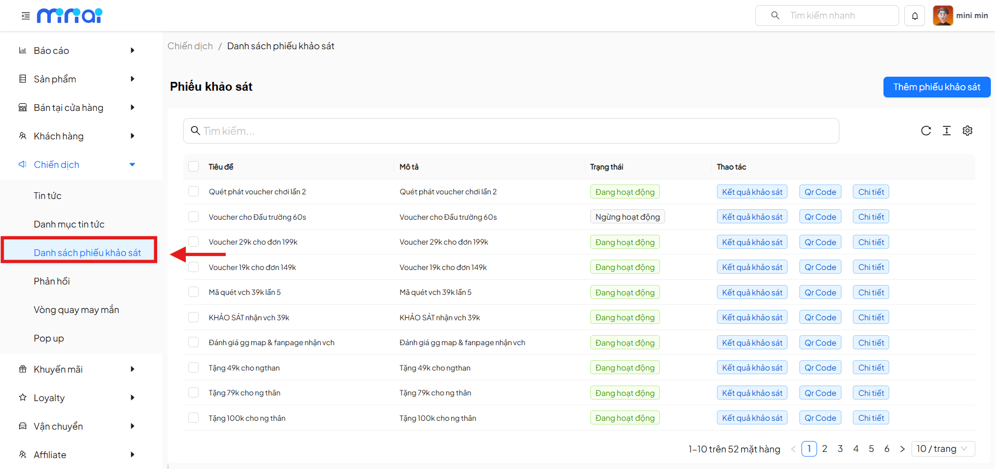This screenshot has height=469, width=995.
Task: Open the 10 / trang page size dropdown
Action: [943, 449]
